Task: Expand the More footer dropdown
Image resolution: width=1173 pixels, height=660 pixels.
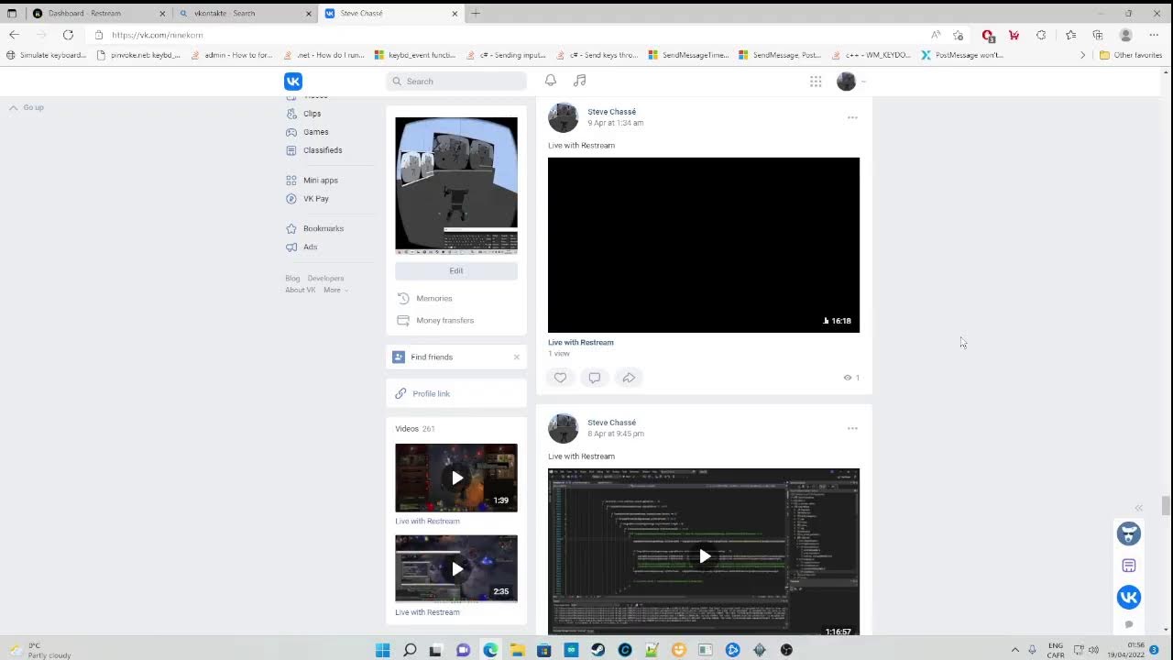Action: pyautogui.click(x=335, y=290)
